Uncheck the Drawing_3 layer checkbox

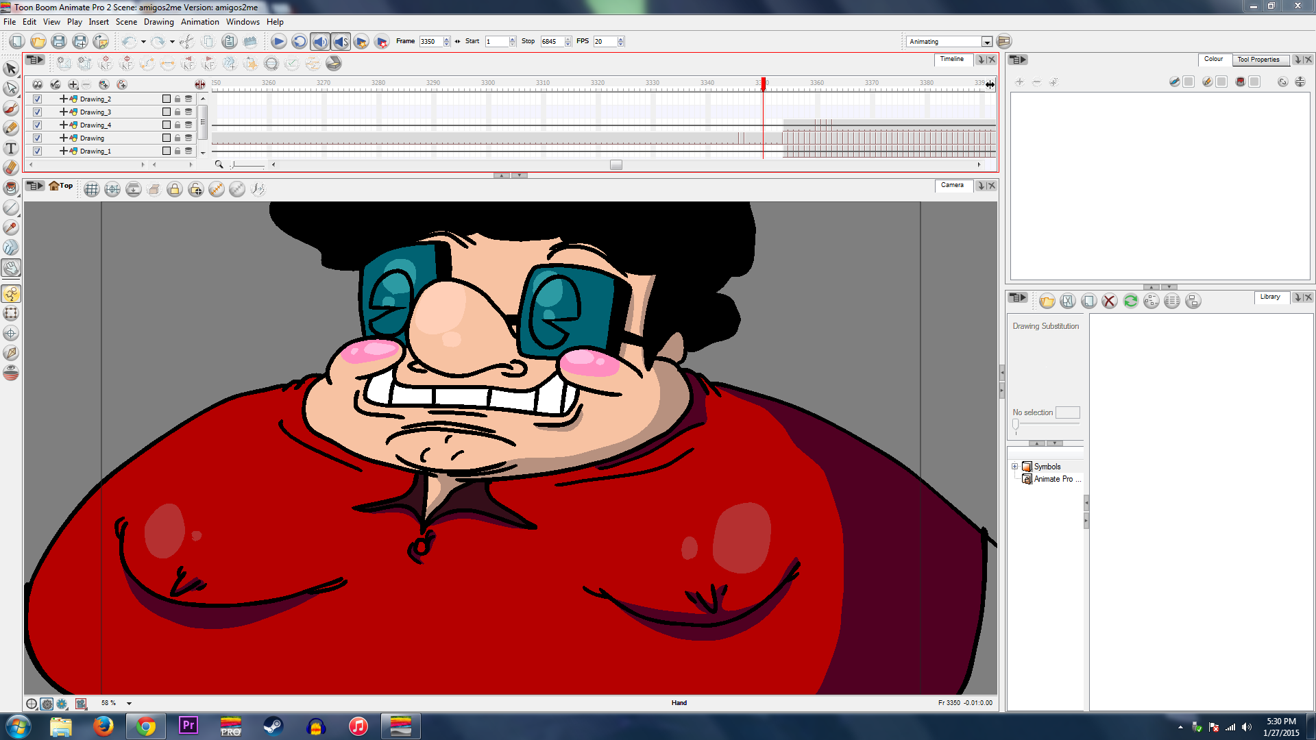point(38,112)
